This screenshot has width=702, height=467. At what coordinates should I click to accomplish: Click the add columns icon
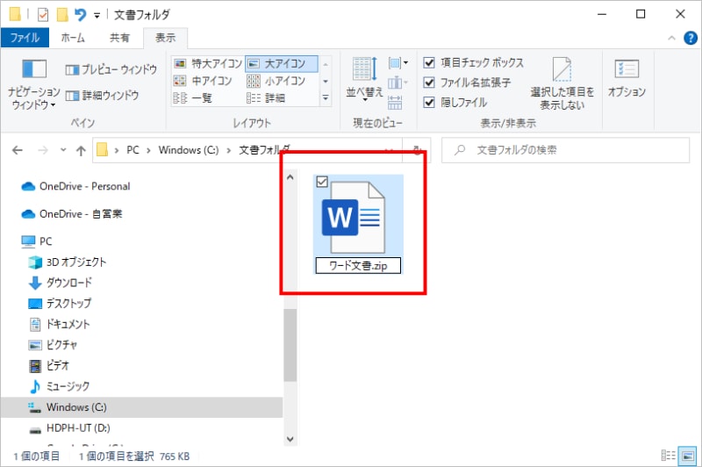398,83
